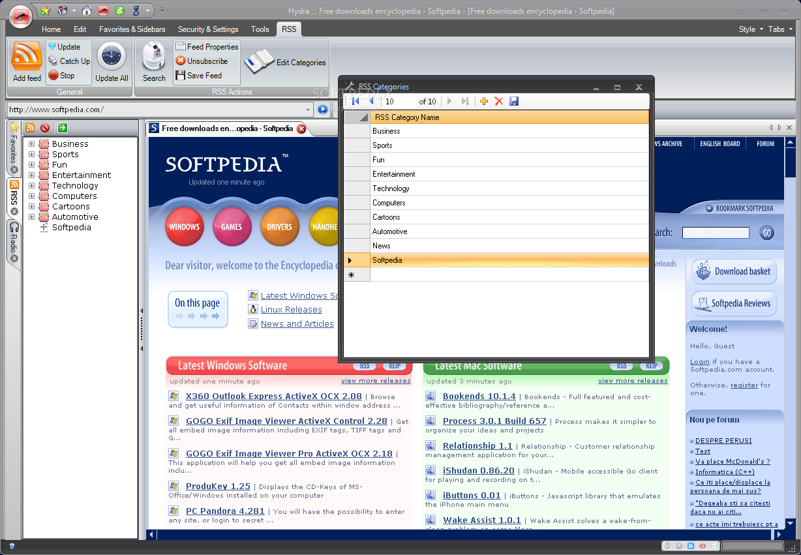Image resolution: width=801 pixels, height=555 pixels.
Task: Expand the Technology feed tree node
Action: (31, 186)
